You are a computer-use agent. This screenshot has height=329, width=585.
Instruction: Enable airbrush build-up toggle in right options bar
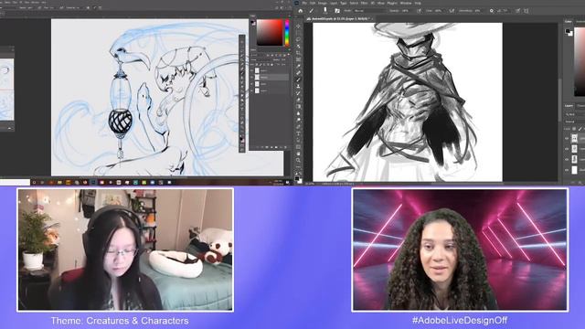pyautogui.click(x=452, y=11)
